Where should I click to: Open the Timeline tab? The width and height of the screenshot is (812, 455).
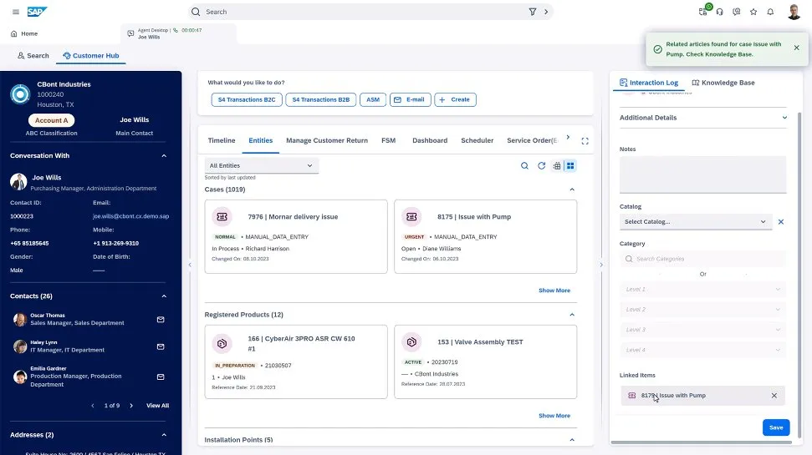point(222,140)
